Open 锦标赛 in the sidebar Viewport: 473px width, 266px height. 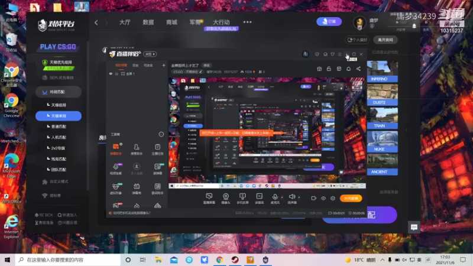(51, 196)
